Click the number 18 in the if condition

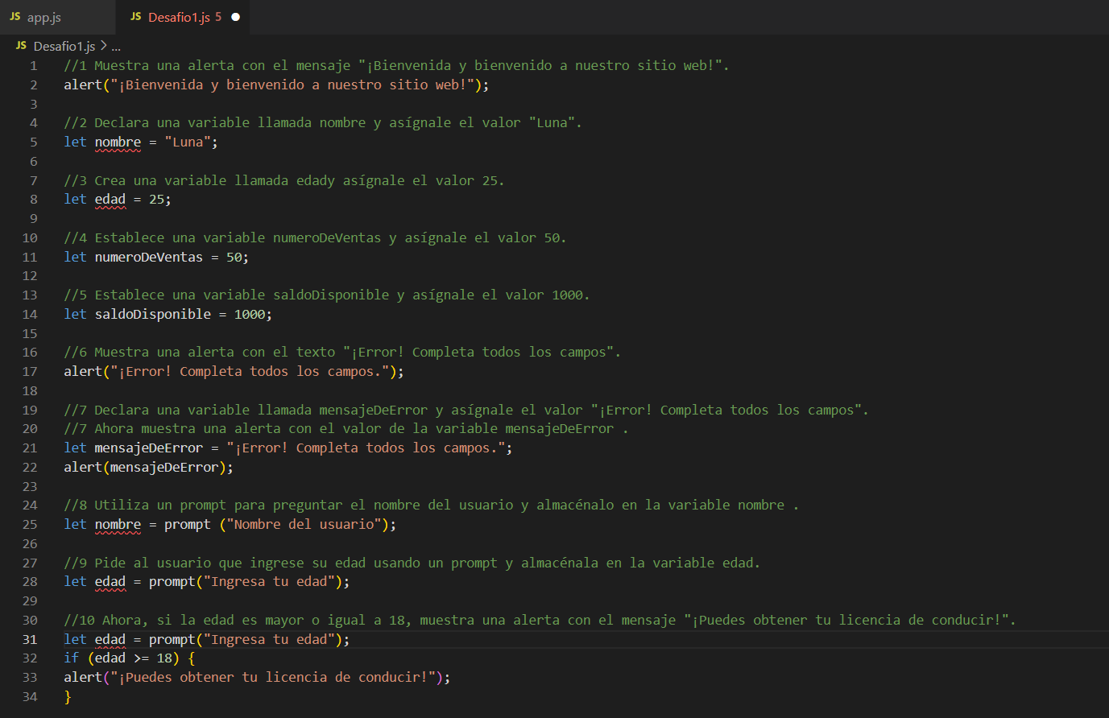[x=164, y=658]
